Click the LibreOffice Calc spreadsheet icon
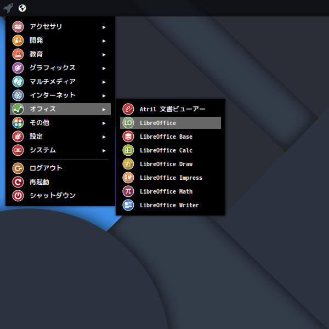329x329 pixels. tap(128, 150)
